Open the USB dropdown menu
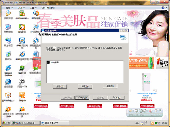 [21, 8]
